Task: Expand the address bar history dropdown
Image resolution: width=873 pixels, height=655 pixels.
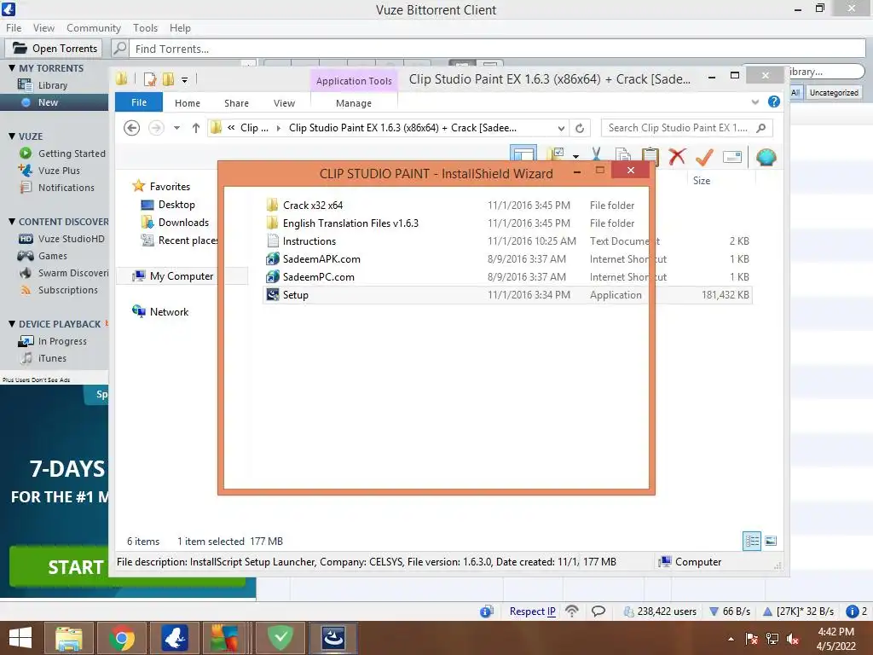Action: pos(561,128)
